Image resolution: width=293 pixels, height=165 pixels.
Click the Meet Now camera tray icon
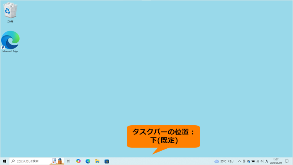pyautogui.click(x=244, y=161)
